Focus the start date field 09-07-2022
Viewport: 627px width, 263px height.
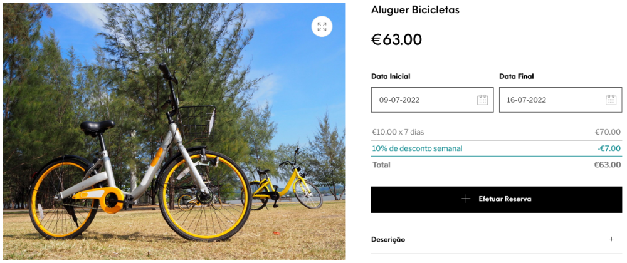[420, 100]
